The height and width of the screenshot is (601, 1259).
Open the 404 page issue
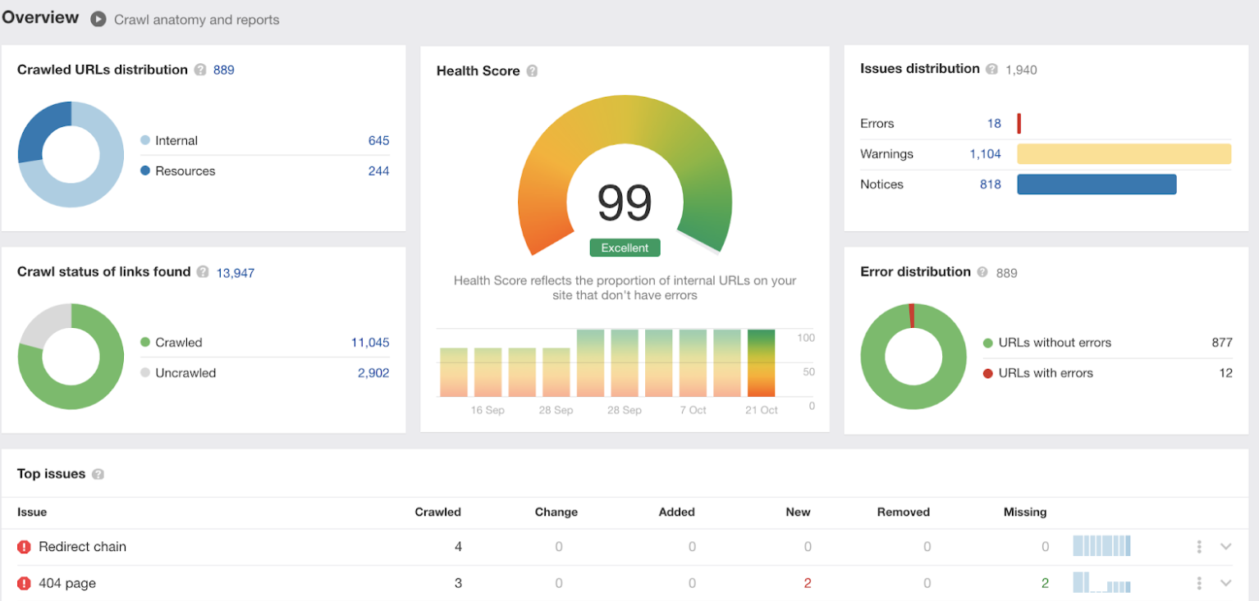67,584
